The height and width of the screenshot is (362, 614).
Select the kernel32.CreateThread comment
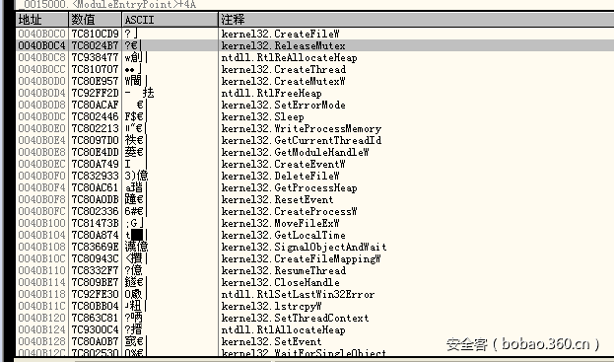(x=284, y=69)
